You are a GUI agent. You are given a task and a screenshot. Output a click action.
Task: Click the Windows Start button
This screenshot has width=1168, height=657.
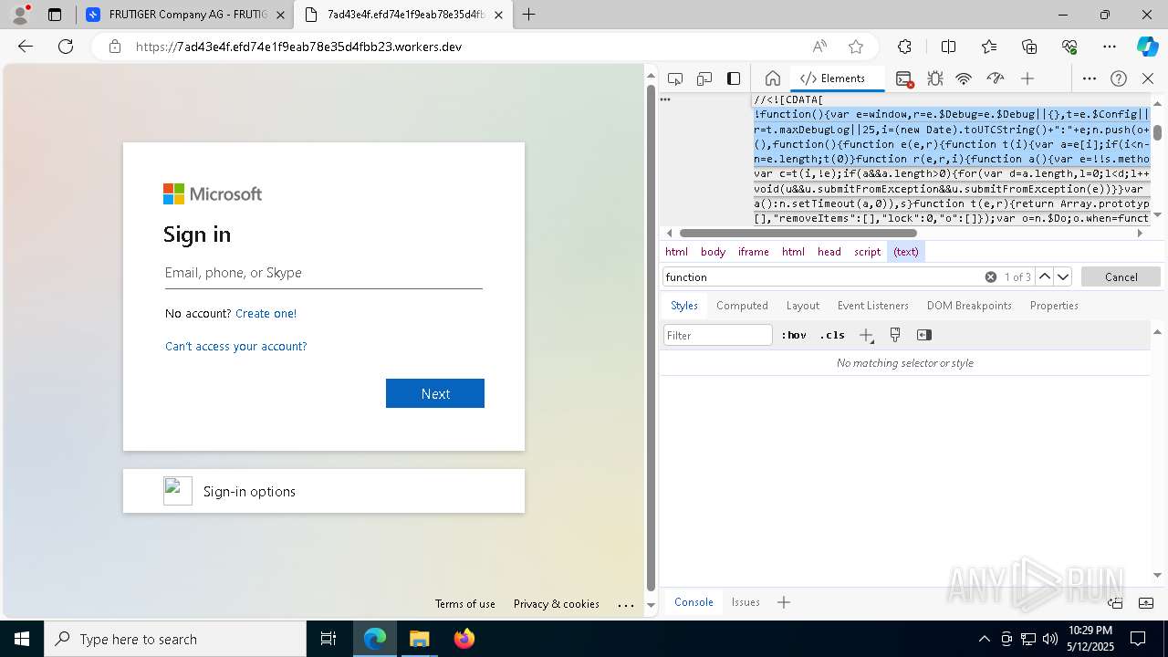point(22,639)
